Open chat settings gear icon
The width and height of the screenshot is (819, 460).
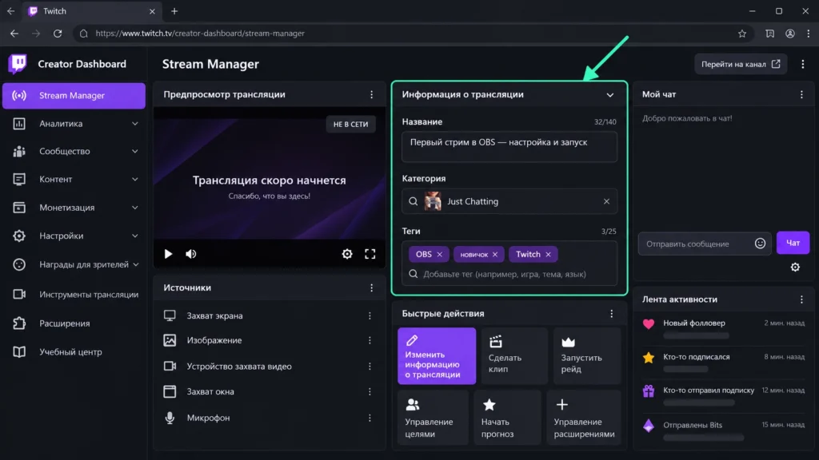pos(795,267)
